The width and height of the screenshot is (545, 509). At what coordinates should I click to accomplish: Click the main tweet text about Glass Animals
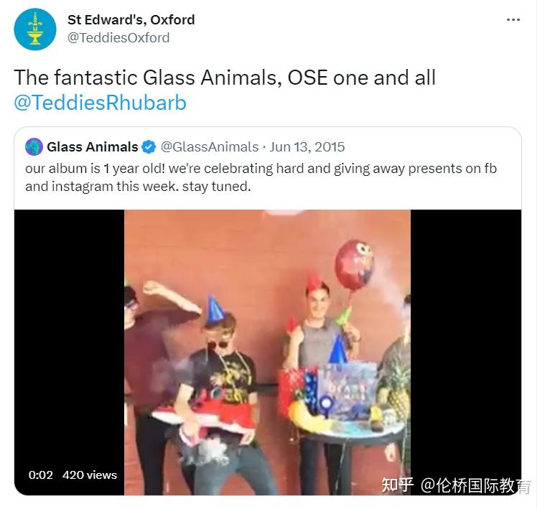(x=225, y=77)
